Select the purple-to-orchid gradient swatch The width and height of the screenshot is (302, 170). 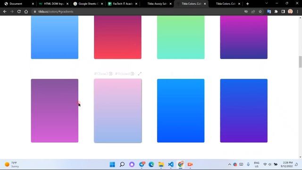pyautogui.click(x=55, y=110)
